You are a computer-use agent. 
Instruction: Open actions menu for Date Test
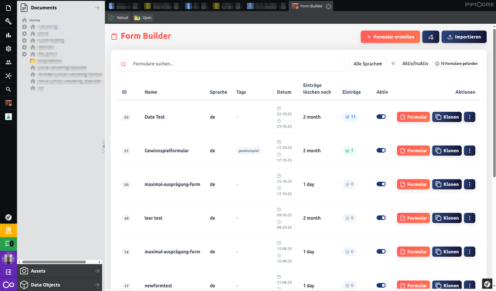pyautogui.click(x=469, y=117)
